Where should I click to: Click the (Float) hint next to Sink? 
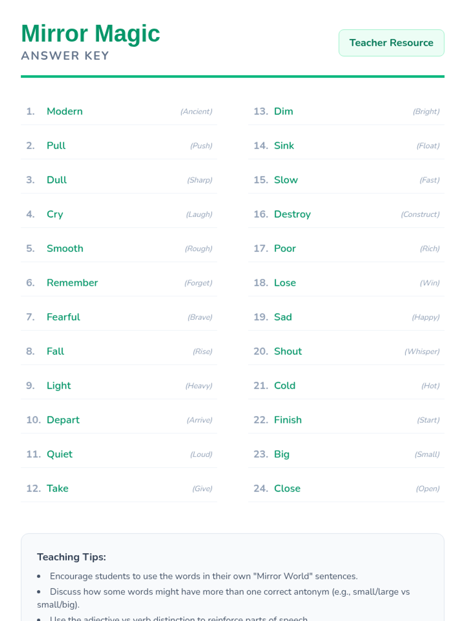coord(428,146)
